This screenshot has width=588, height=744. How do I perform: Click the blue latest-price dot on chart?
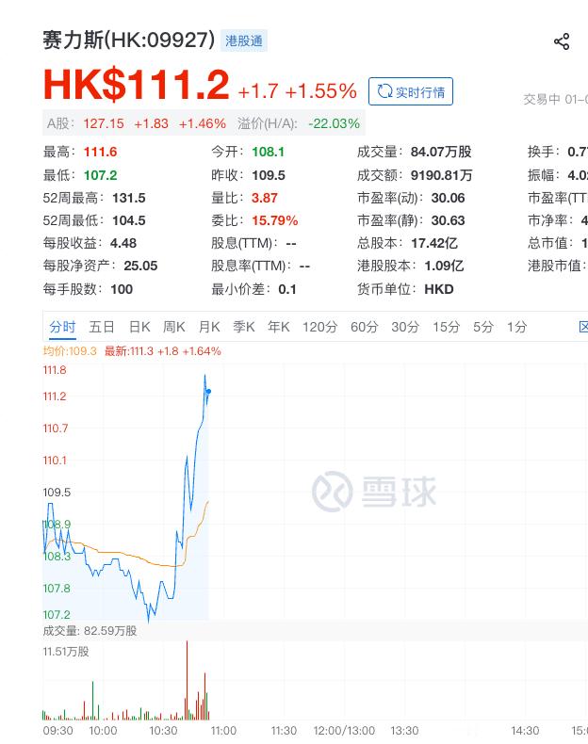(x=208, y=392)
